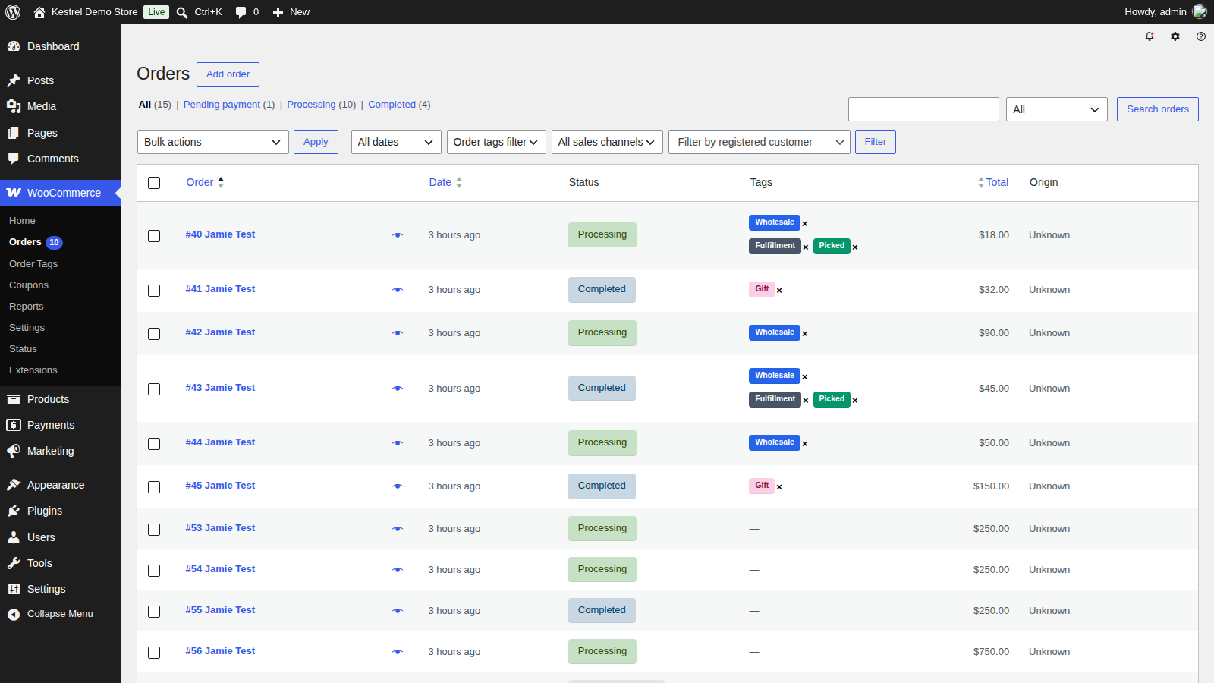
Task: Preview order #43 with the eye icon
Action: click(398, 389)
